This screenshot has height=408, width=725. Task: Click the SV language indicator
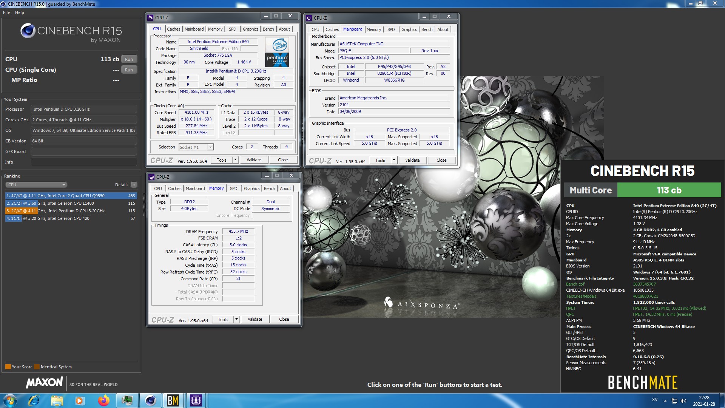(x=655, y=400)
